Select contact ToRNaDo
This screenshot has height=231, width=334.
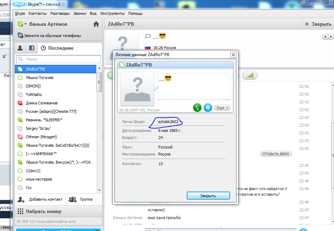56,95
